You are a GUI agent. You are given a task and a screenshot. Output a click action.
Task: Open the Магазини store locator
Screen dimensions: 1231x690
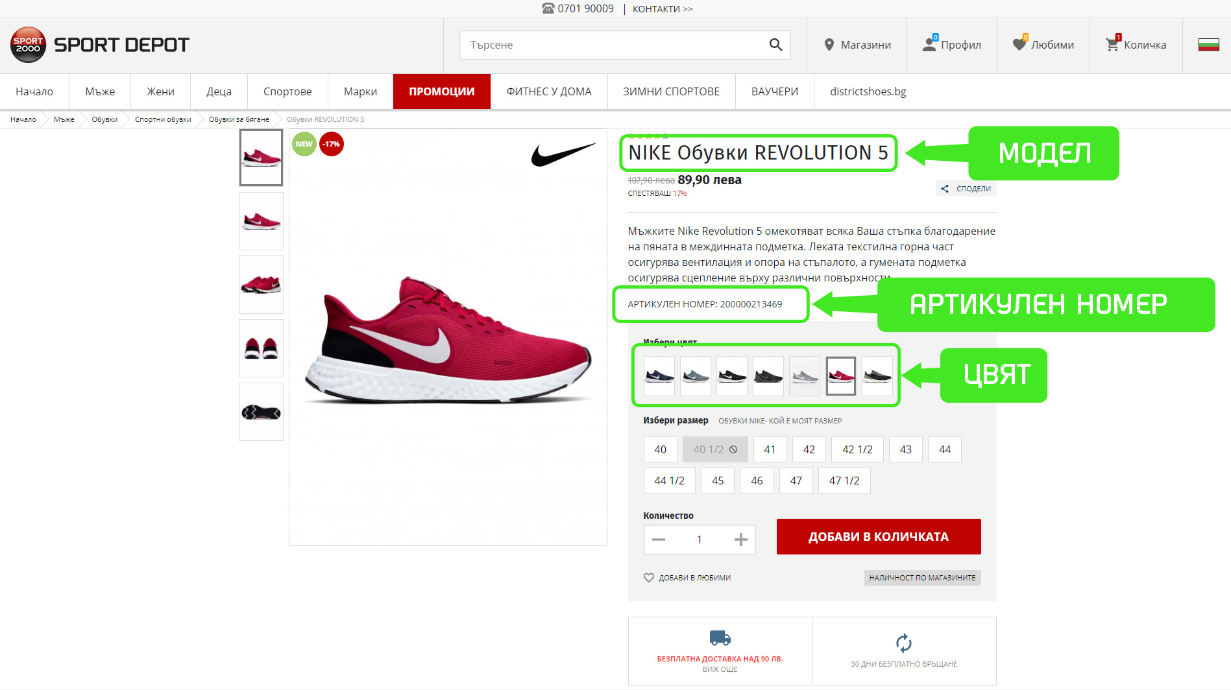pos(857,45)
